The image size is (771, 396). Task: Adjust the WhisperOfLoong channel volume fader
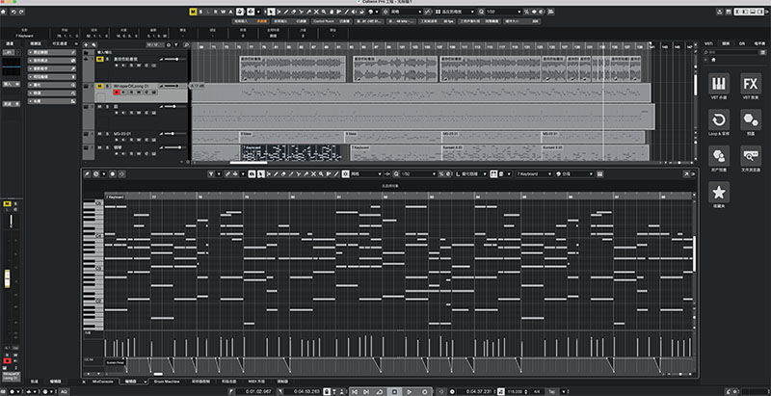(x=8, y=278)
